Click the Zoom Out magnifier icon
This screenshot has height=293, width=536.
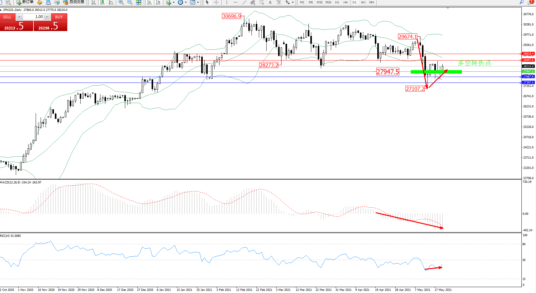[x=130, y=2]
